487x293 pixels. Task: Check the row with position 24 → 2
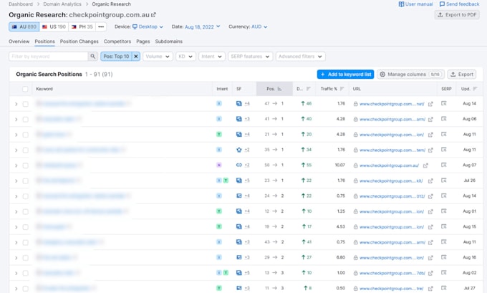pos(26,196)
